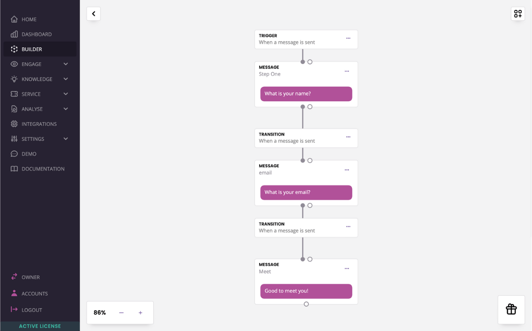Screen dimensions: 532x331
Task: Zoom out with the minus icon
Action: 121,313
